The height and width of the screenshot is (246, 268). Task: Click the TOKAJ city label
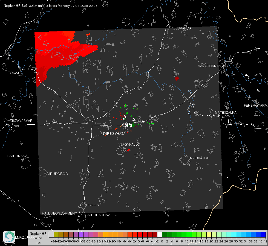tap(13, 73)
